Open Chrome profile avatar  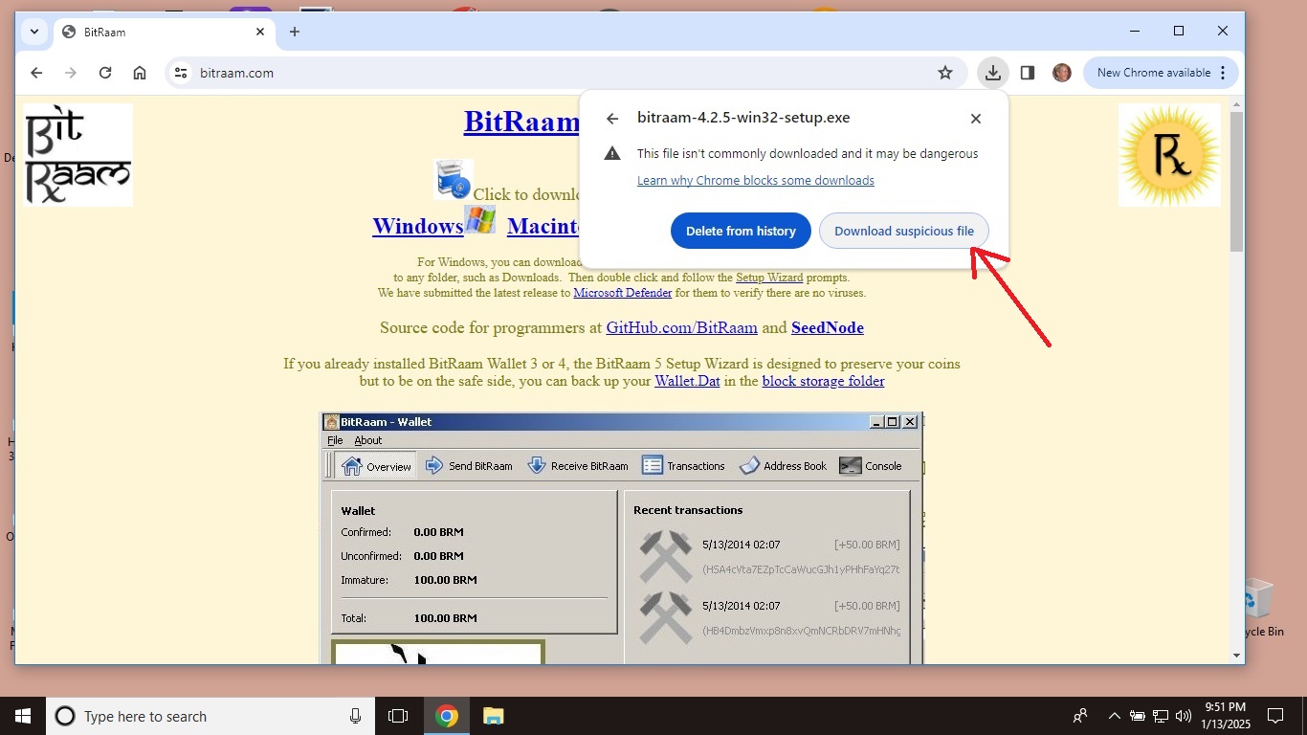coord(1062,73)
